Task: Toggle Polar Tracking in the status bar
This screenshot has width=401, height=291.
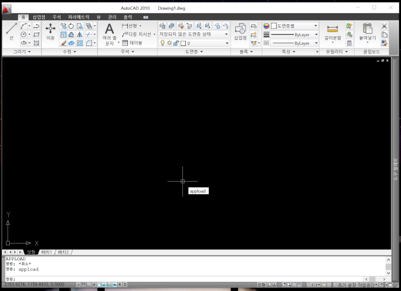Action: [x=94, y=285]
